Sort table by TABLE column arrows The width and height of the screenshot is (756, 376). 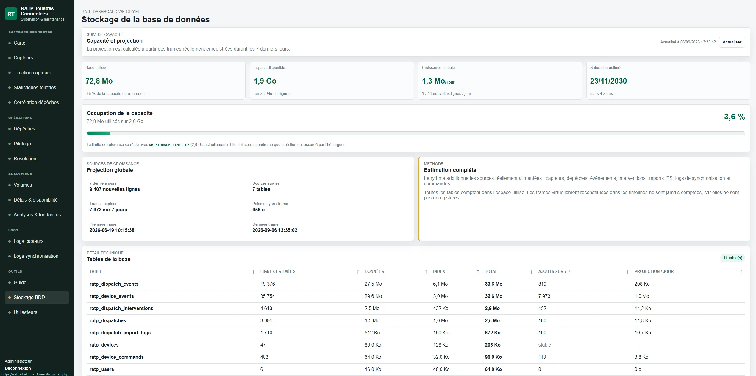coord(253,272)
